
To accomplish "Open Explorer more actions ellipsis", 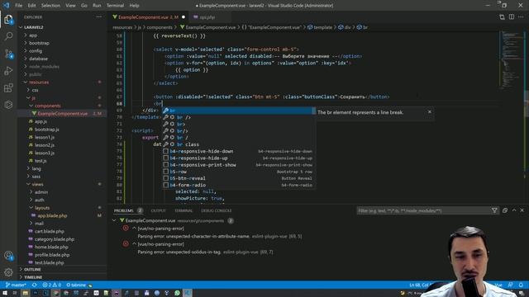I will 99,16.
